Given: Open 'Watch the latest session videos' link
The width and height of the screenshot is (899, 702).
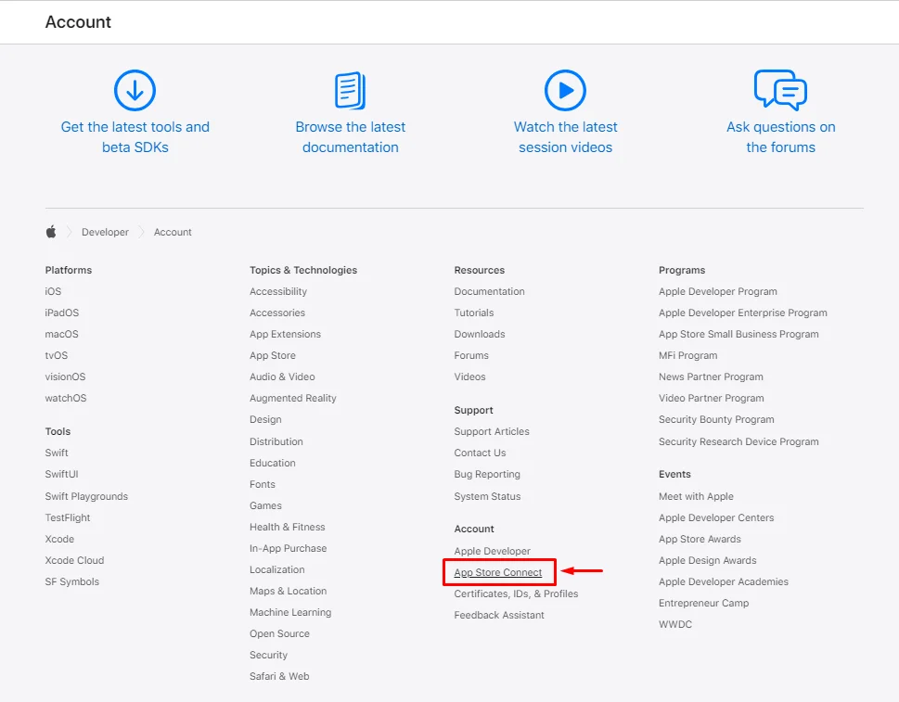Looking at the screenshot, I should pyautogui.click(x=565, y=137).
